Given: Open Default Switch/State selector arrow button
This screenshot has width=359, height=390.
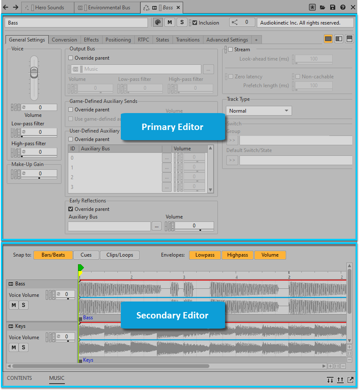Looking at the screenshot, I should pos(232,160).
